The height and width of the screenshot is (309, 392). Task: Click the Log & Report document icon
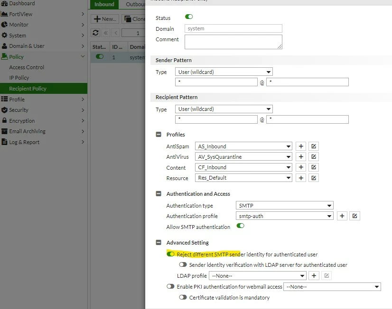(x=4, y=142)
